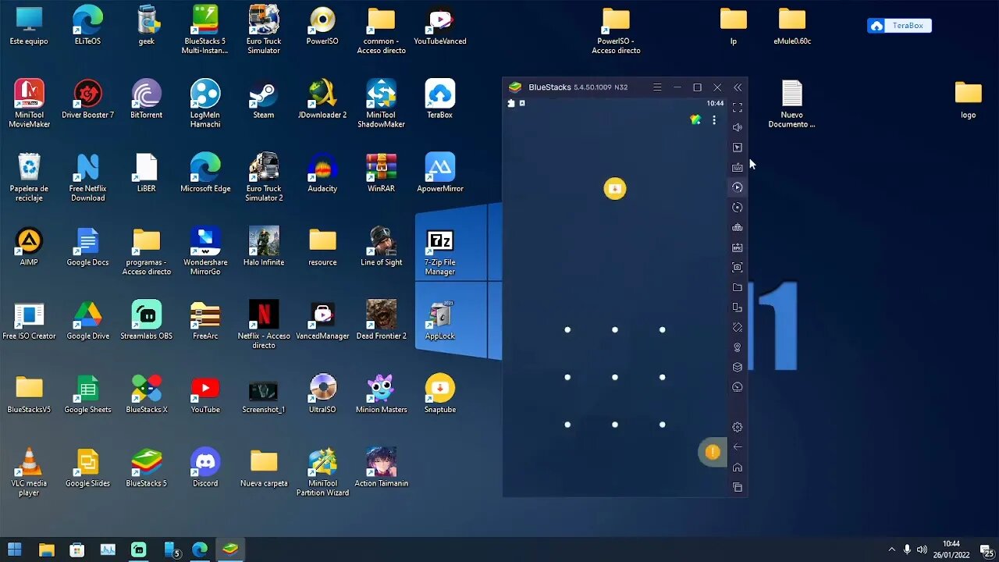Open Microsoft Edge from the taskbar

[200, 550]
